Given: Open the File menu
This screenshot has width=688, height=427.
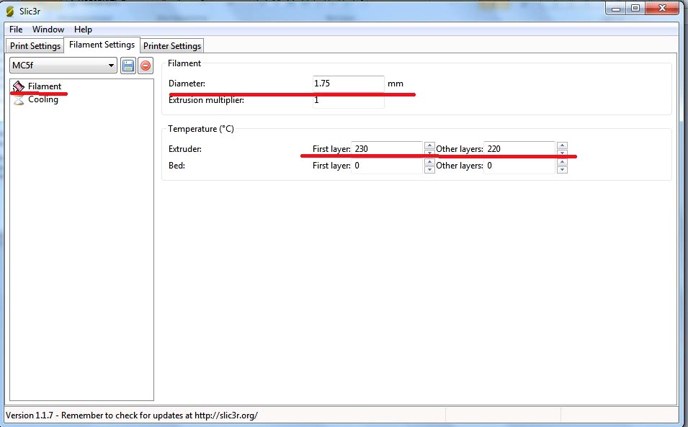Looking at the screenshot, I should (16, 30).
